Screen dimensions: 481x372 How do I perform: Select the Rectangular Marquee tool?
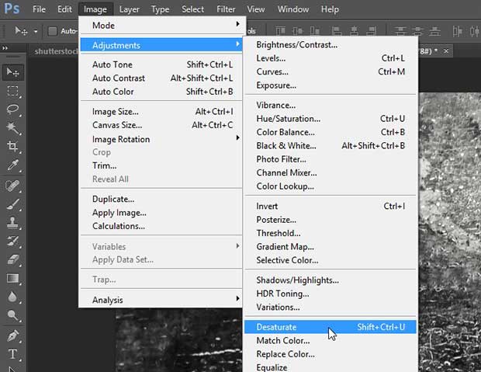13,91
